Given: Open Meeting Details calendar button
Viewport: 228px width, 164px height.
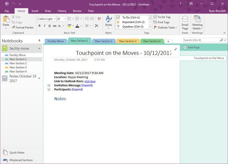Looking at the screenshot, I should (x=197, y=22).
